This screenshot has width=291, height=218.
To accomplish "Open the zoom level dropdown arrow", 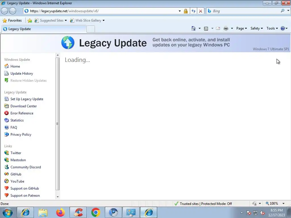I will [x=283, y=204].
